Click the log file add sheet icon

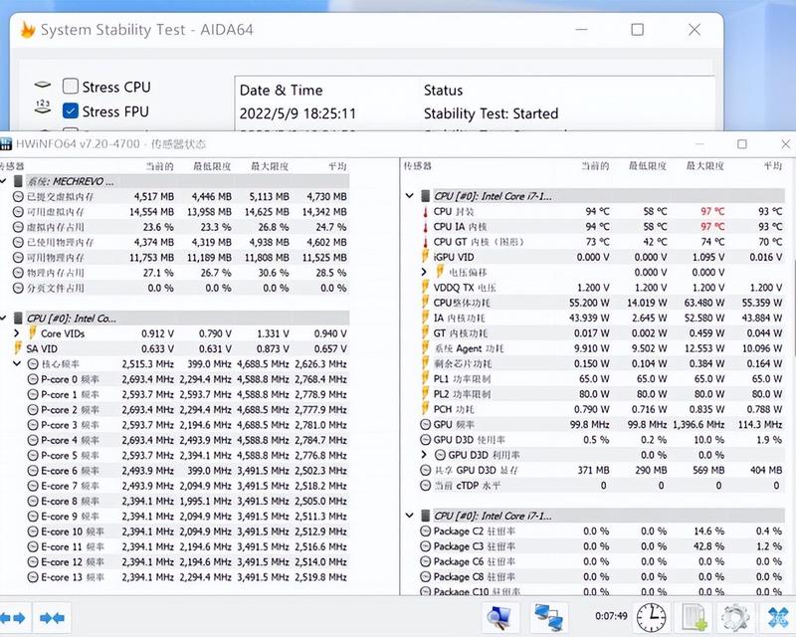(x=694, y=617)
